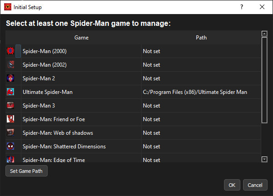Click the Friend or Foe game icon
Image resolution: width=273 pixels, height=196 pixels.
(x=10, y=119)
